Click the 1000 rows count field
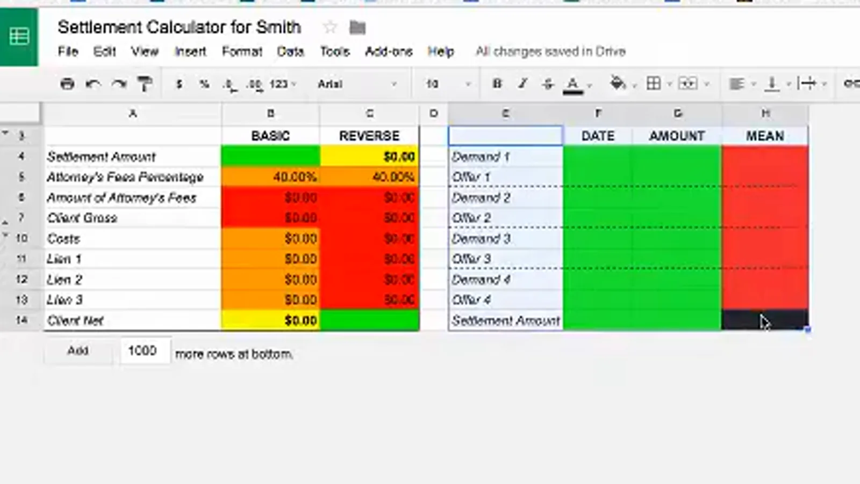This screenshot has width=860, height=484. coord(144,351)
